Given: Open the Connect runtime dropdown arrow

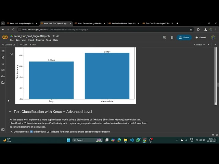Looking at the screenshot, I should tap(208, 45).
